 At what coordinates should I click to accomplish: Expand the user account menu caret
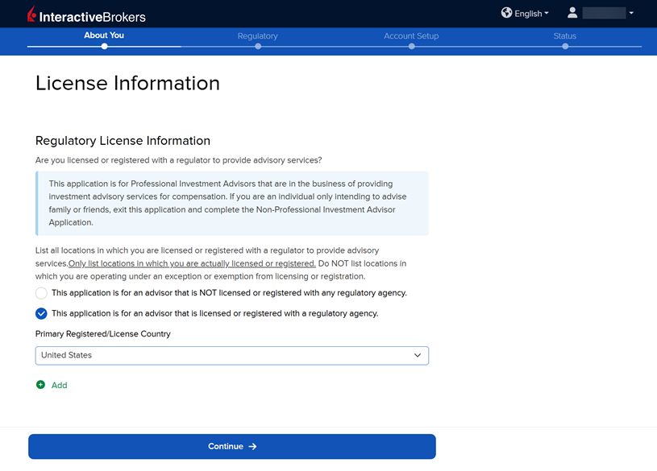coord(631,14)
